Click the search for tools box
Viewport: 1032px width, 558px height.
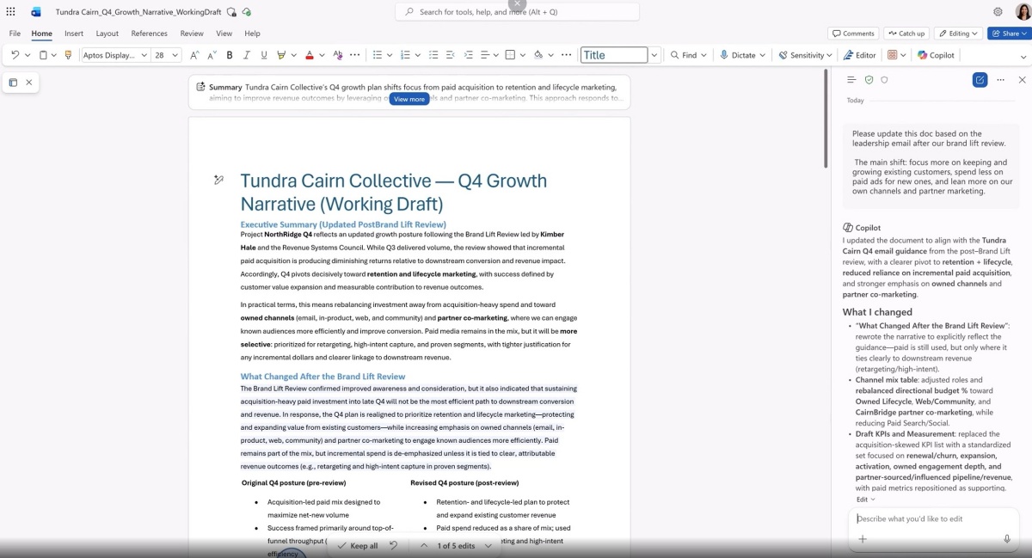click(517, 12)
